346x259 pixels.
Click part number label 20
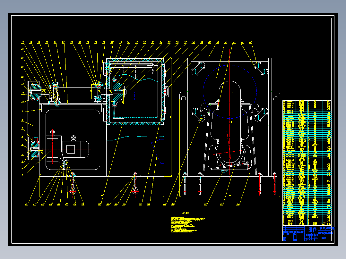pos(47,43)
